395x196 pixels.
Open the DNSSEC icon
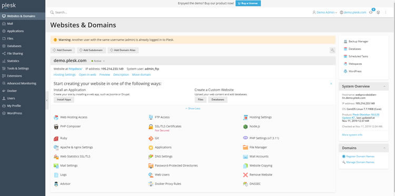245,184
